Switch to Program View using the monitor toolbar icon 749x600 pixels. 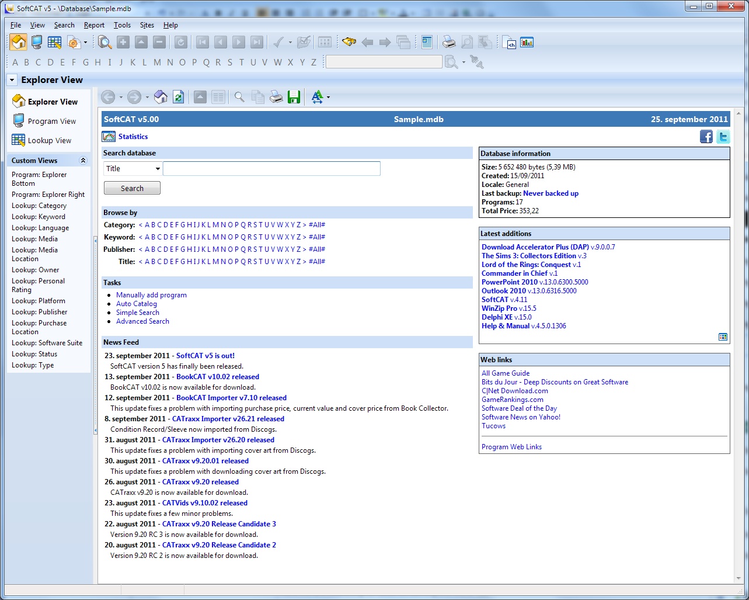pyautogui.click(x=37, y=42)
